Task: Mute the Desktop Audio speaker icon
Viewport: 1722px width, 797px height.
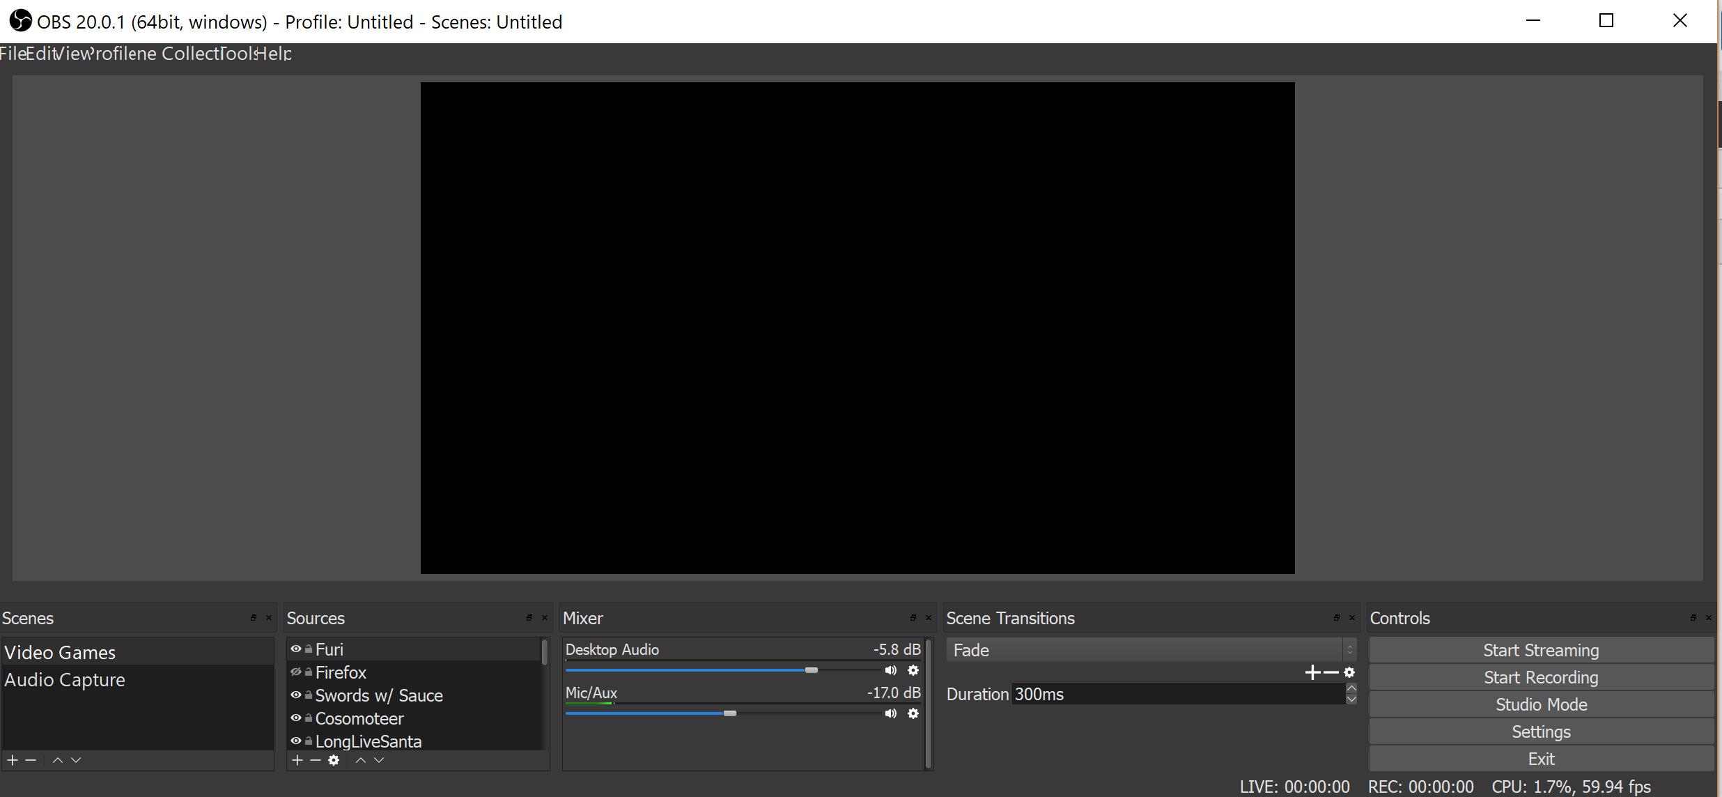Action: [890, 670]
